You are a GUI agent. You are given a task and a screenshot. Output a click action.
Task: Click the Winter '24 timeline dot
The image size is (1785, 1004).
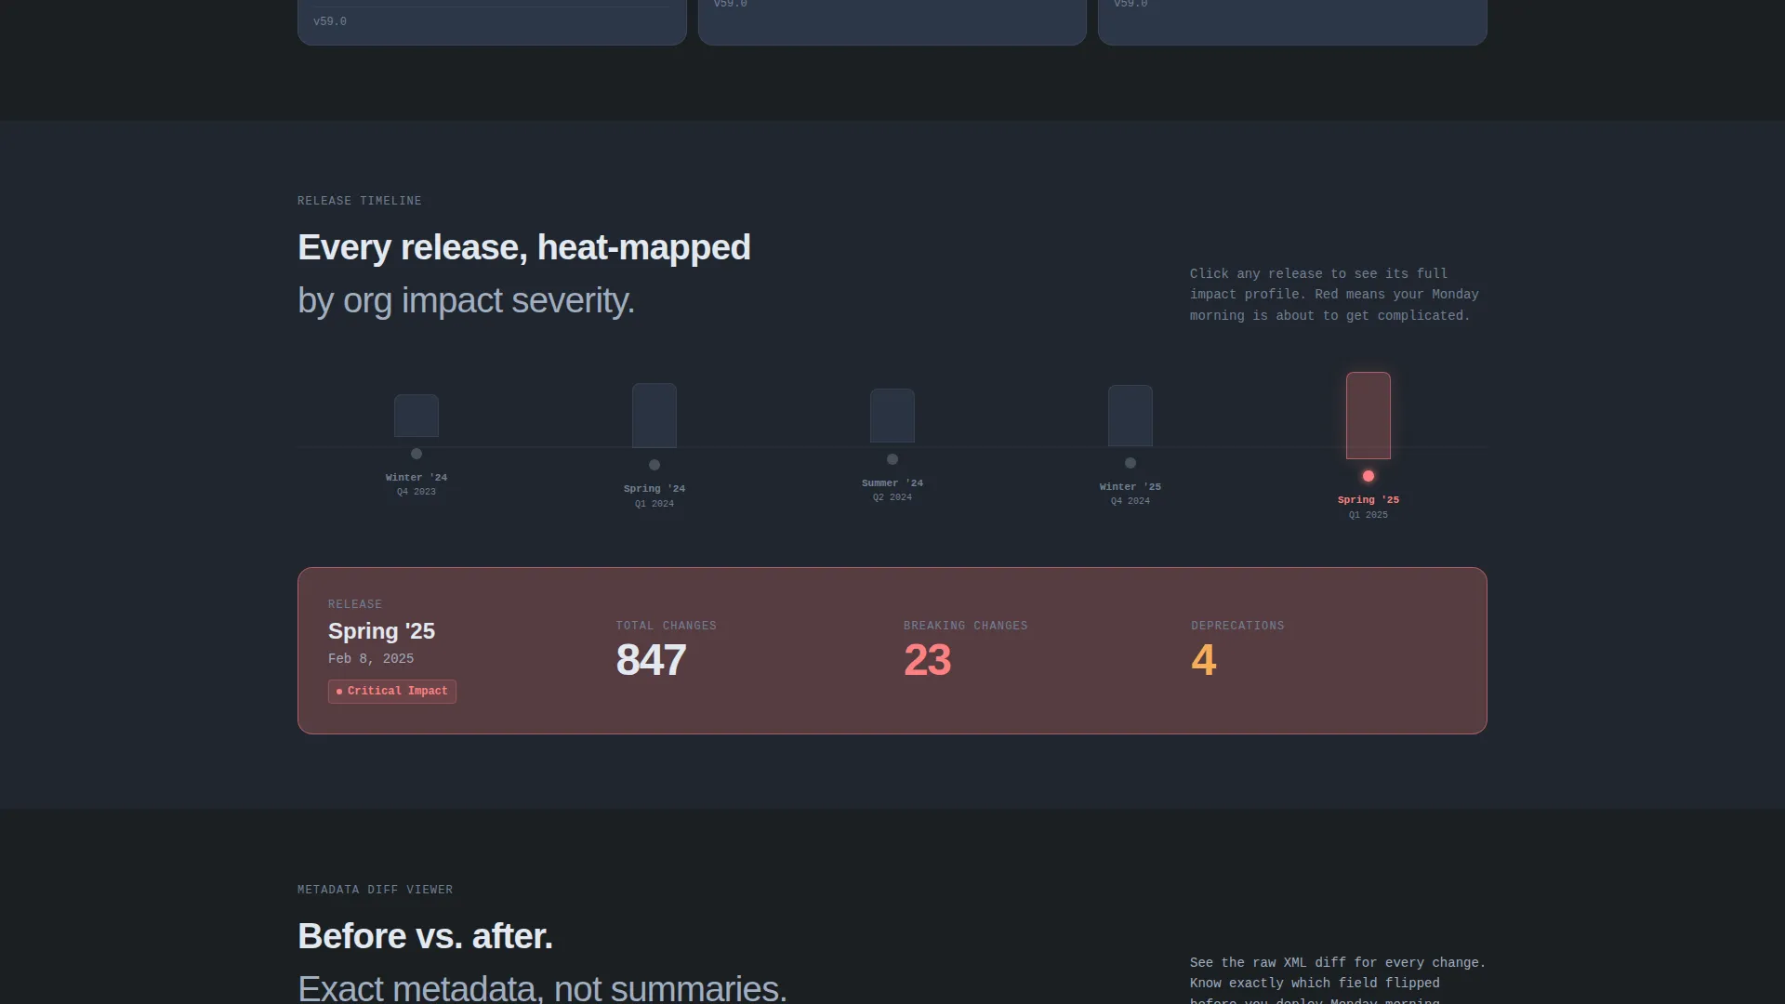pyautogui.click(x=416, y=454)
